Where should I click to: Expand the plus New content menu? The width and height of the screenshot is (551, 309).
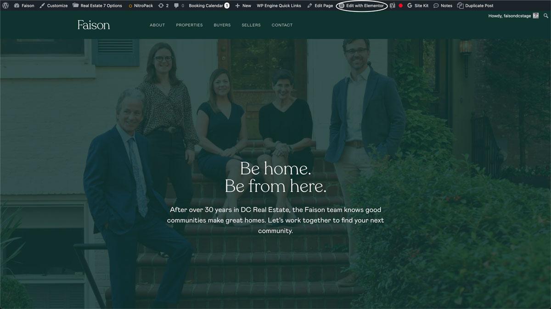[243, 6]
